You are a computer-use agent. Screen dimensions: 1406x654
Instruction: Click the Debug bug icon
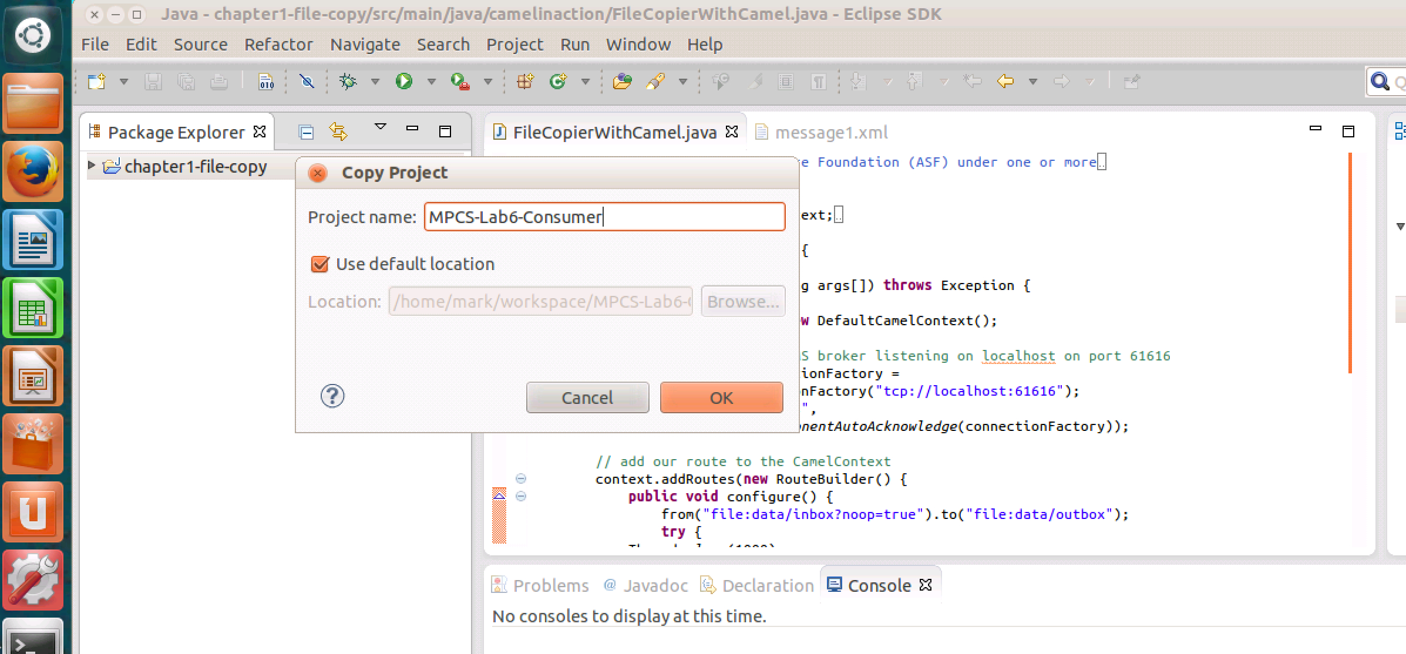tap(348, 81)
